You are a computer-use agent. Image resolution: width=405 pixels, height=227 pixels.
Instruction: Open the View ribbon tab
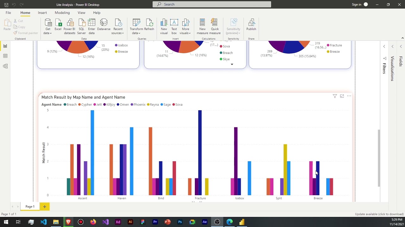click(x=81, y=13)
